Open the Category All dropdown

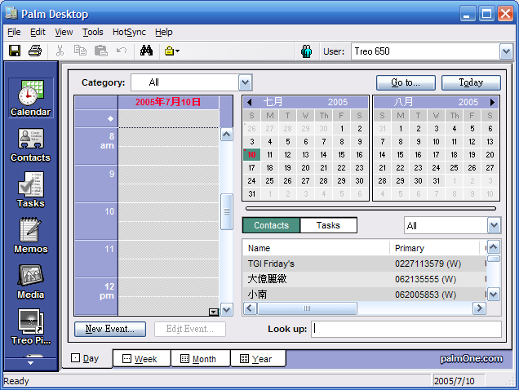pos(246,82)
